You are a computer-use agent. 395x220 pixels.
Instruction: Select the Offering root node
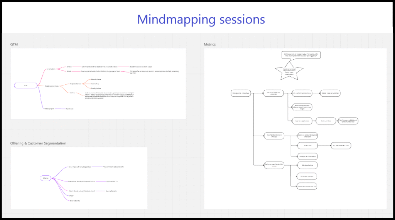pyautogui.click(x=46, y=178)
